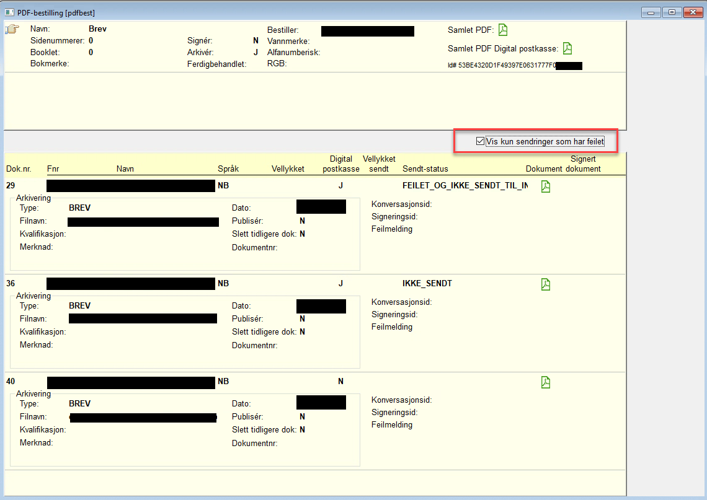Click the 'Bestiller:' label
This screenshot has height=500, width=707.
(x=283, y=30)
